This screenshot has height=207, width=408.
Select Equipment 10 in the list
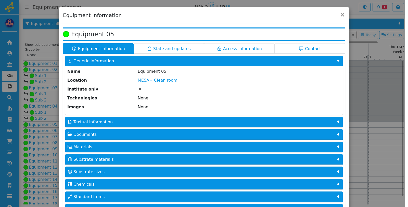(x=43, y=155)
